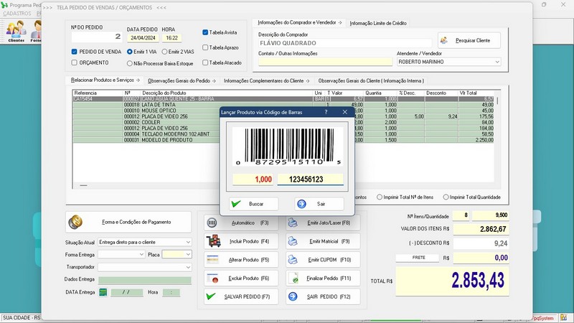
Task: Open Informações Complementares do Cliente tab
Action: point(266,80)
